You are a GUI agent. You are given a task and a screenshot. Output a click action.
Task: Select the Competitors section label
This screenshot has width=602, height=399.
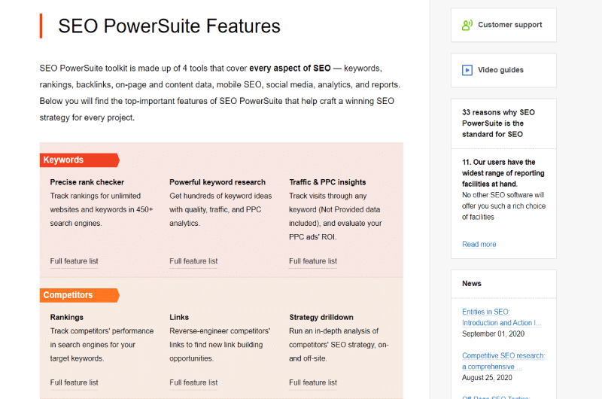[80, 295]
